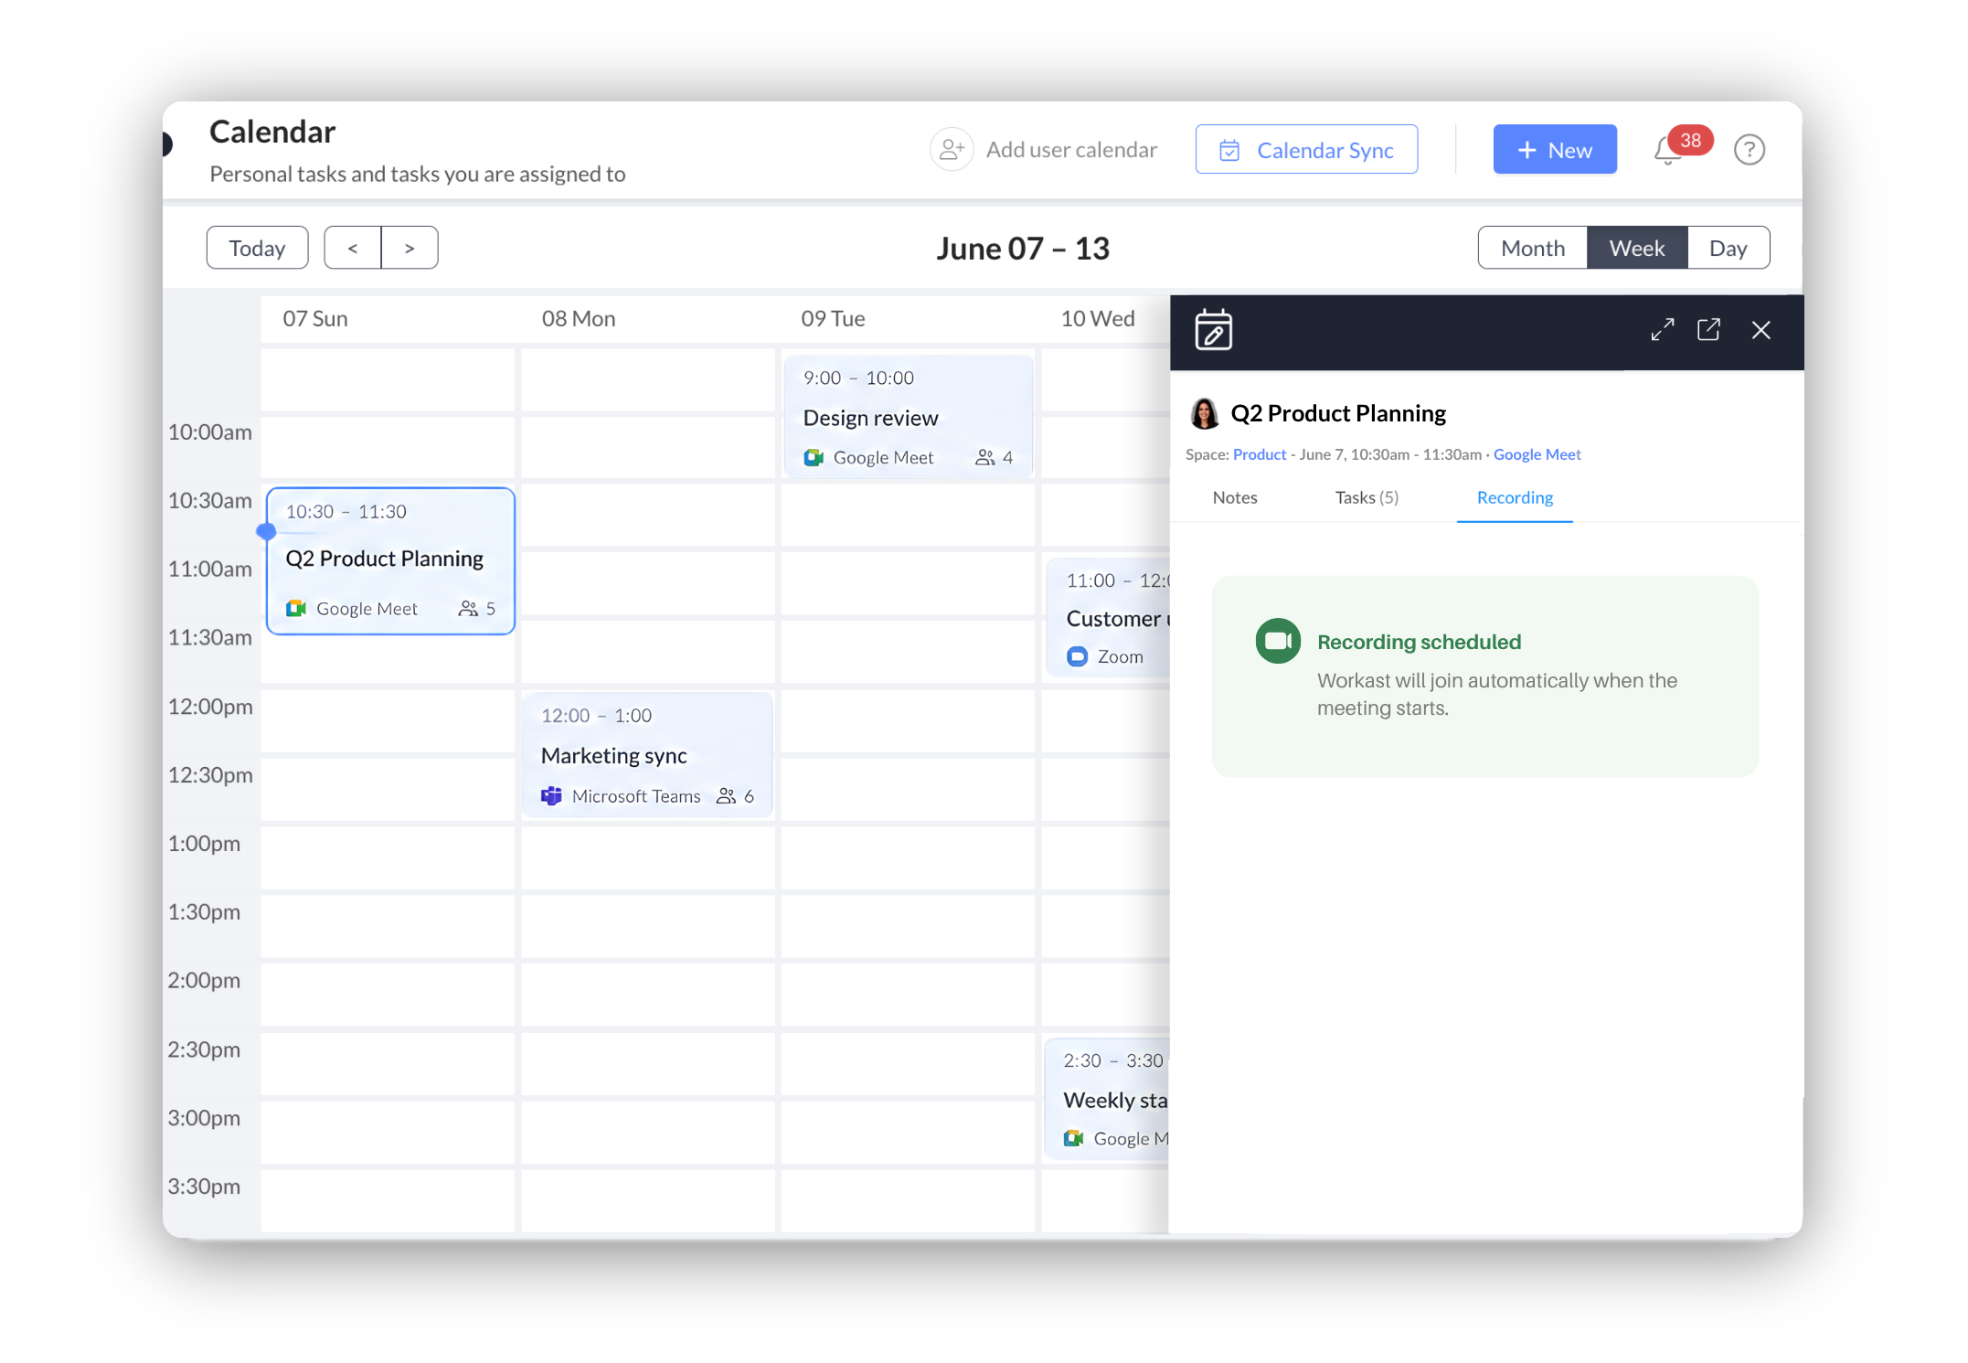Click the 10:00am time label
The image size is (1968, 1363).
(x=210, y=432)
